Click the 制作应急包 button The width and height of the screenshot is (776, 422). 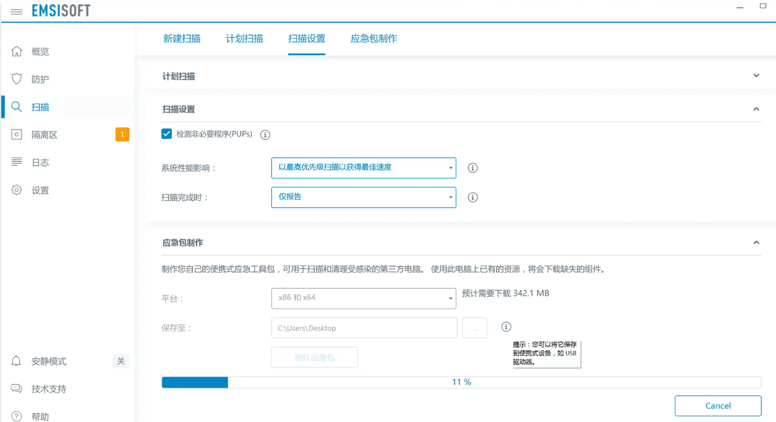(314, 357)
